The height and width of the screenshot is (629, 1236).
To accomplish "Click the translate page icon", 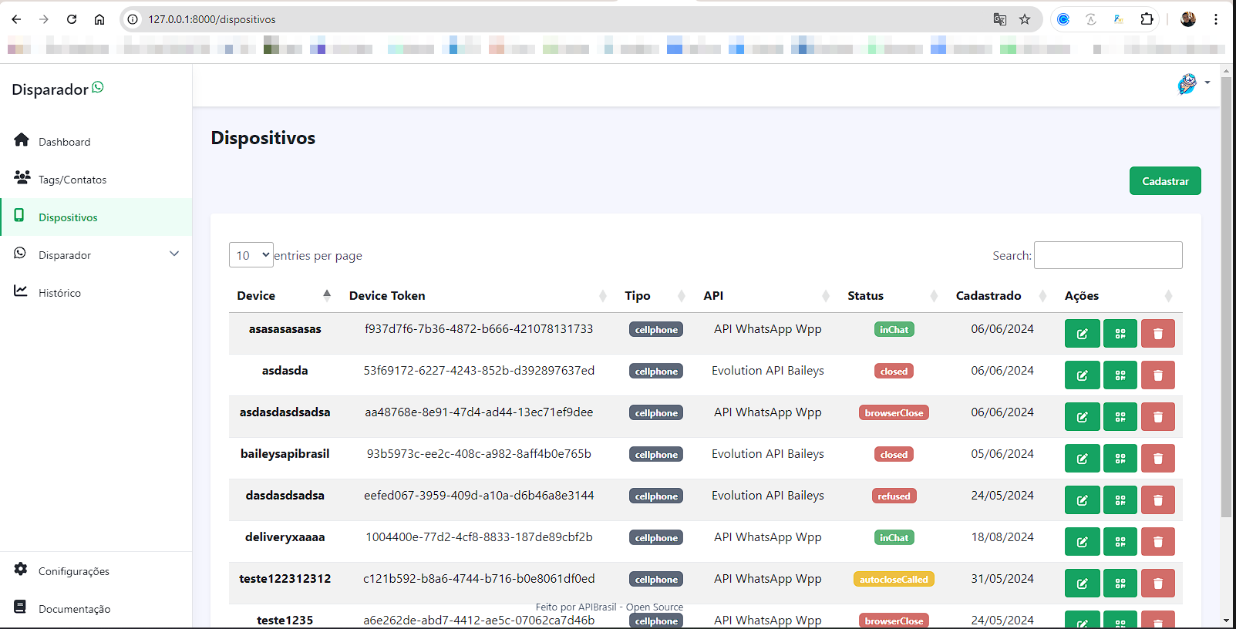I will 1000,19.
